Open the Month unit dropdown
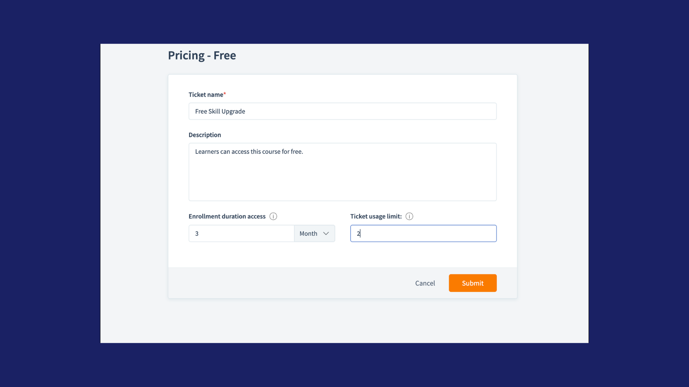Image resolution: width=689 pixels, height=387 pixels. click(314, 234)
